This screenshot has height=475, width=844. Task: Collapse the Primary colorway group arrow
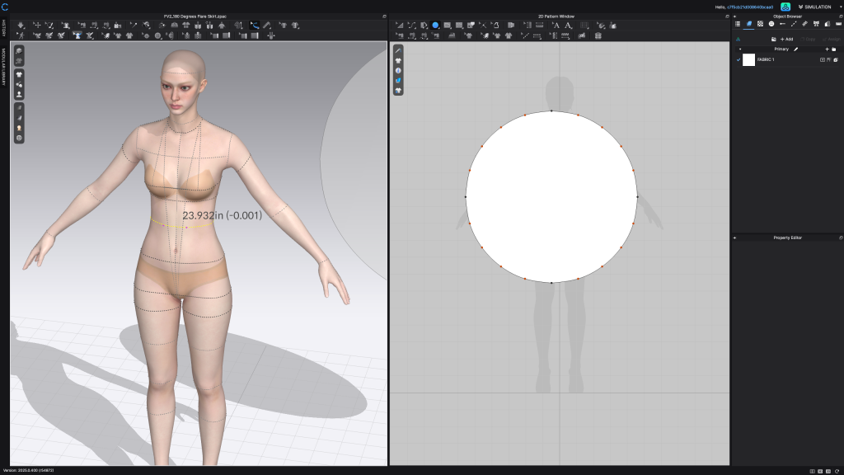click(x=739, y=49)
